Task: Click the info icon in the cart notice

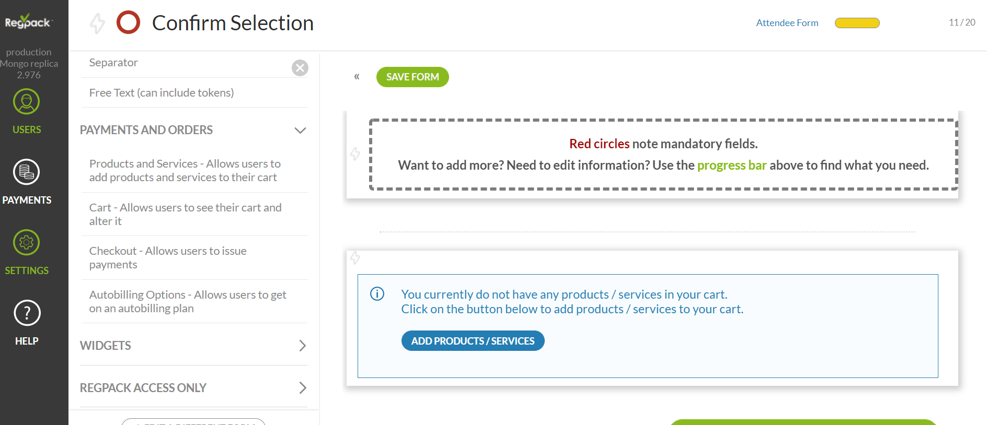Action: tap(377, 294)
